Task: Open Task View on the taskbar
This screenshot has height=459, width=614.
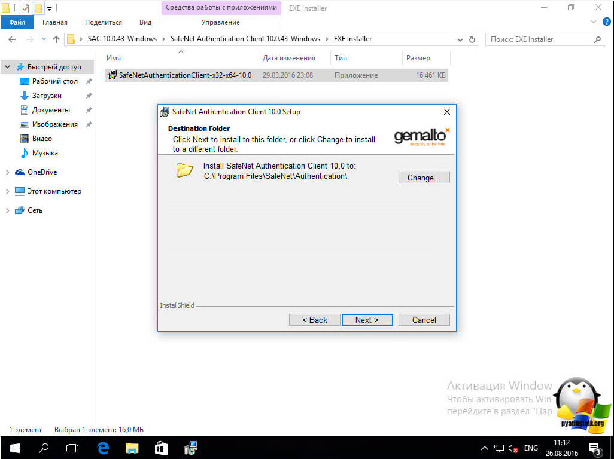Action: click(72, 448)
